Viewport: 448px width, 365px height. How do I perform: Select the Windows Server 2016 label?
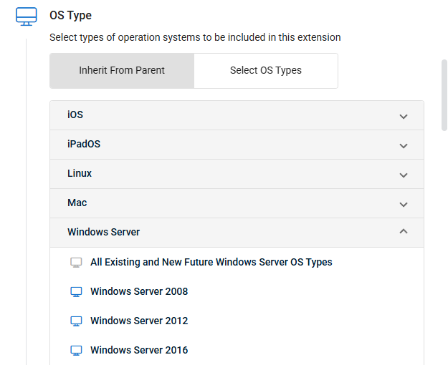139,350
